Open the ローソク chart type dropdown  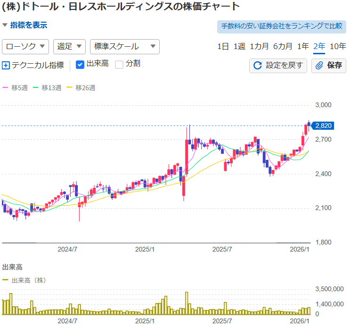click(26, 46)
